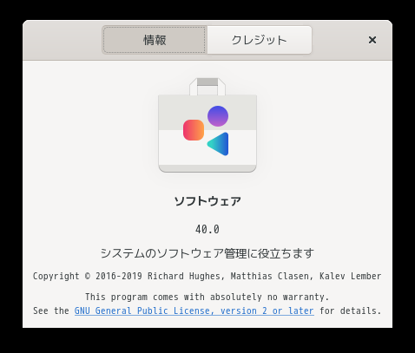Click the version number 40.0
This screenshot has height=353, width=415.
click(207, 230)
